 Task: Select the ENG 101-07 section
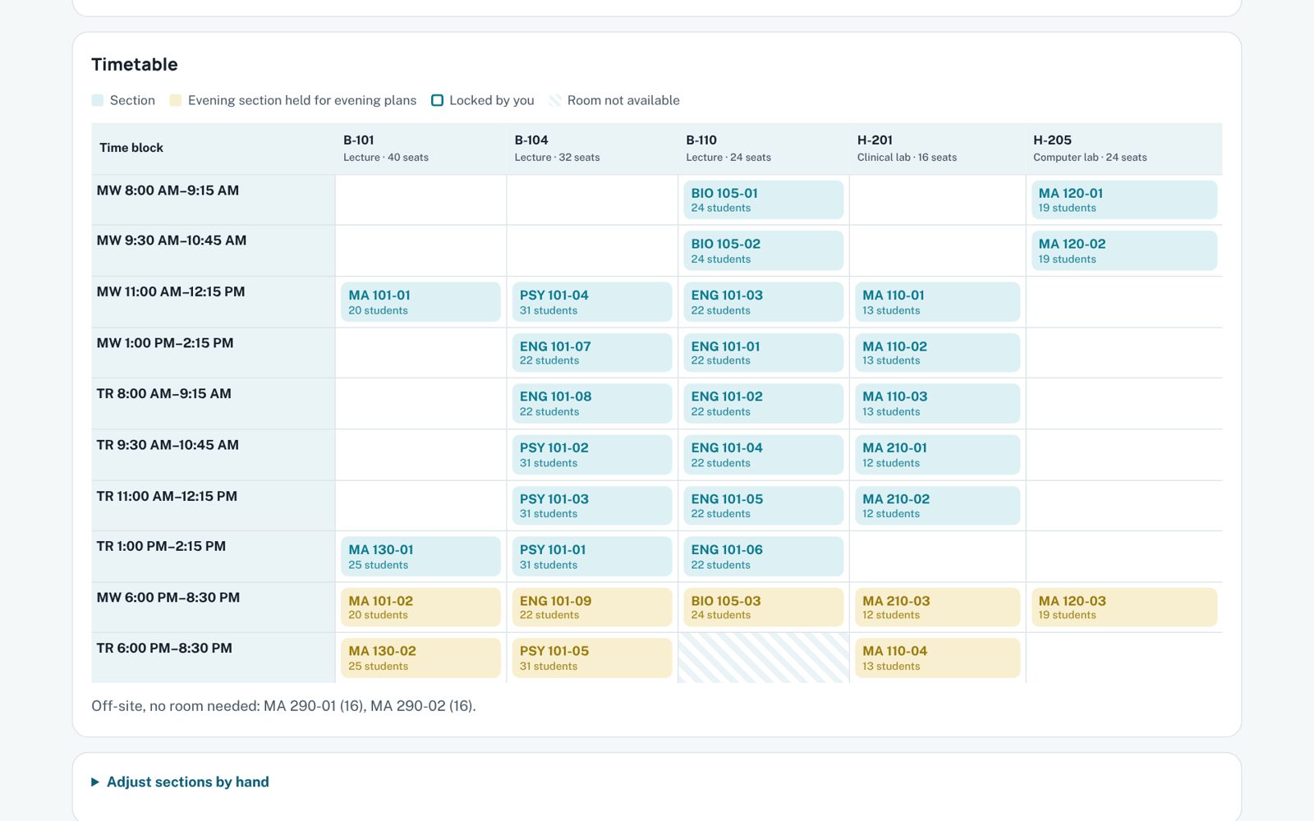pos(592,353)
